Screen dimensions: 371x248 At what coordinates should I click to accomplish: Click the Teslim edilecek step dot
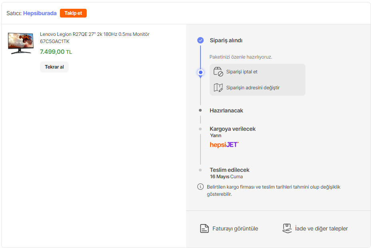(x=200, y=170)
